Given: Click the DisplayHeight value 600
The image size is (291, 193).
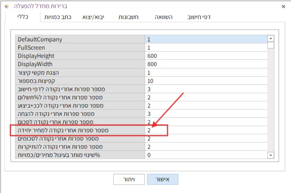Looking at the screenshot, I should (x=205, y=56).
